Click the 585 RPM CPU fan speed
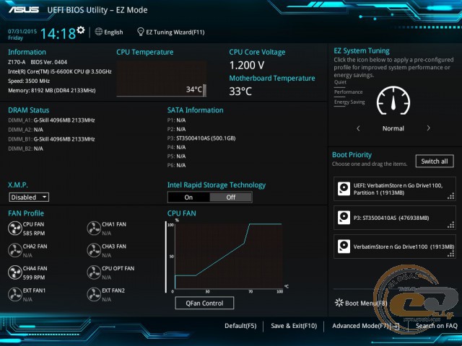Viewport: 462px width, 346px height. click(34, 234)
